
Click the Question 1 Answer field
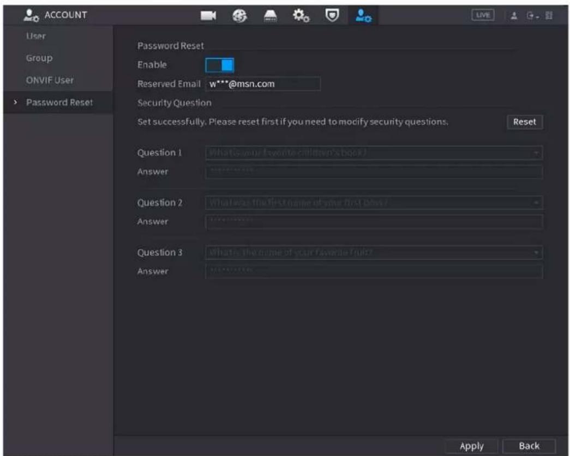374,172
